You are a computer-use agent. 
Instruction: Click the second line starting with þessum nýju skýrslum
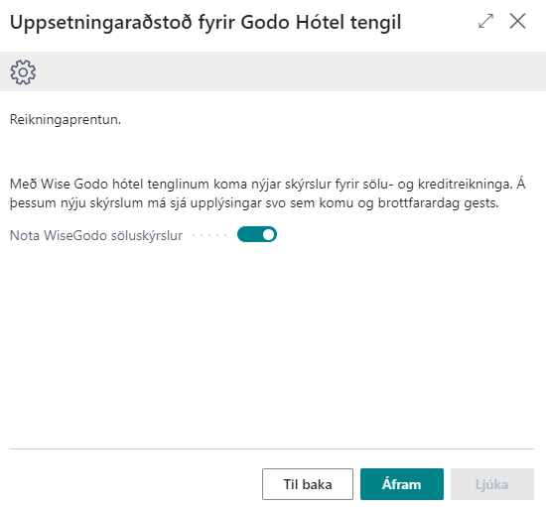pos(254,202)
